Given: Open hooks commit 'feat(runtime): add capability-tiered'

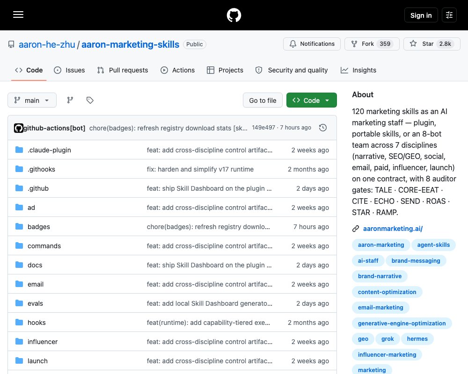Looking at the screenshot, I should pos(208,323).
